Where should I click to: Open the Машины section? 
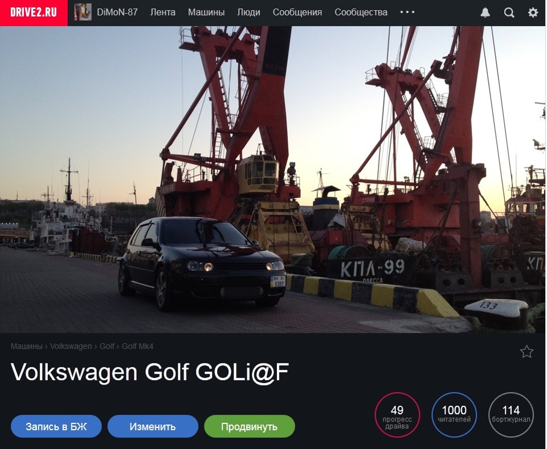(206, 12)
